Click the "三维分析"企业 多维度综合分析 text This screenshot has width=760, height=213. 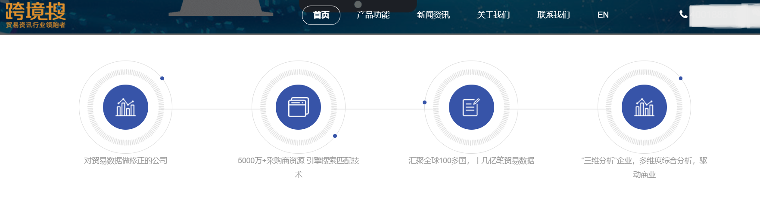644,161
